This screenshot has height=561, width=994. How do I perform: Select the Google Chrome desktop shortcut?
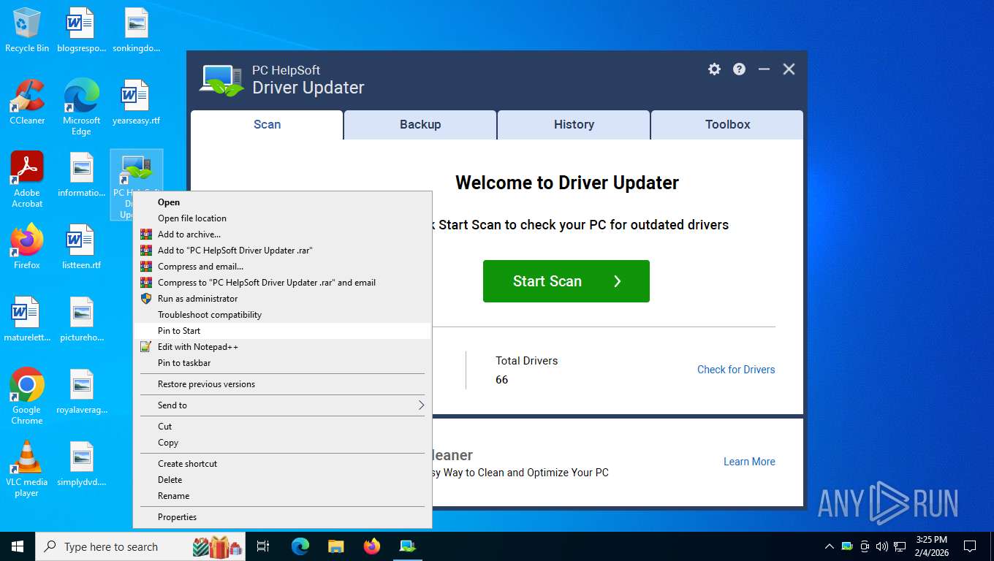pos(27,396)
